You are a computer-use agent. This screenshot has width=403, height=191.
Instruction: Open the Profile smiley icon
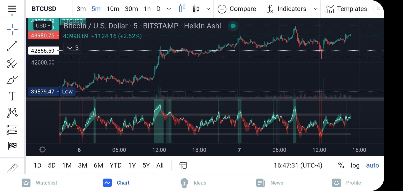[336, 183]
